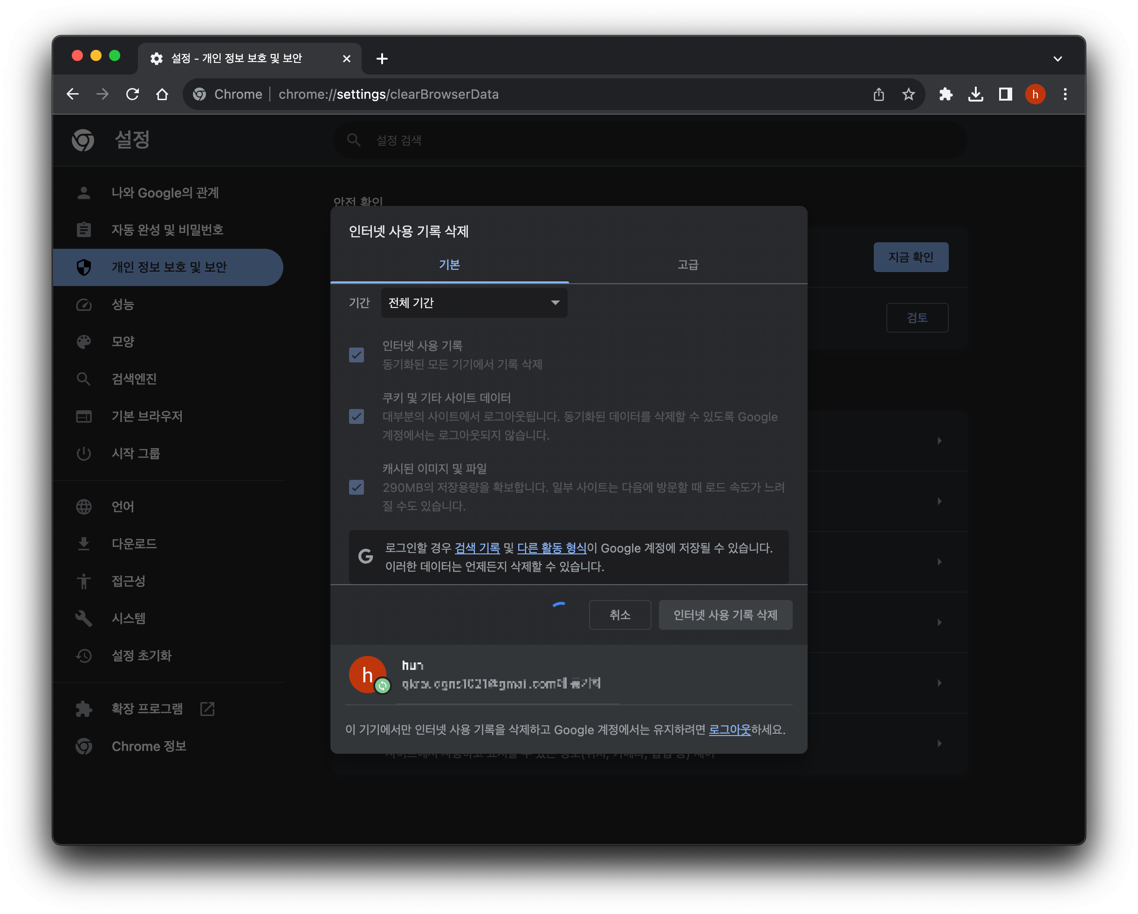Bookmark page with star icon
Image resolution: width=1138 pixels, height=914 pixels.
(908, 95)
